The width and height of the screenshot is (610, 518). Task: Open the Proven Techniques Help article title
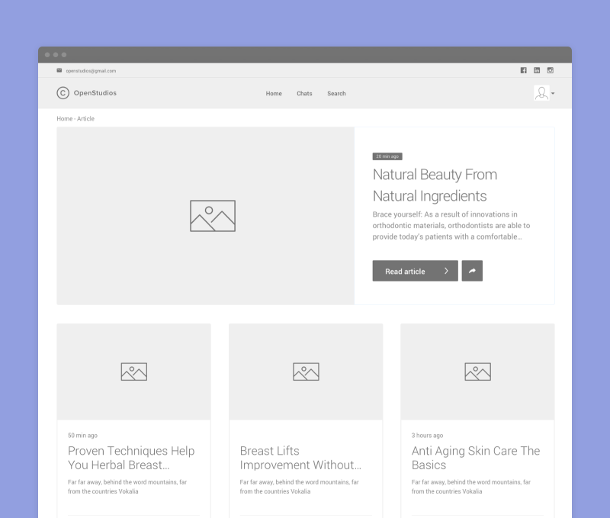131,458
